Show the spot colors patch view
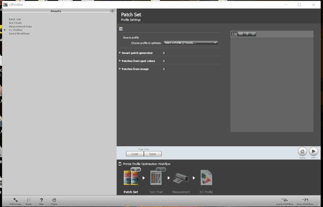Image resolution: width=323 pixels, height=207 pixels. pos(247,34)
